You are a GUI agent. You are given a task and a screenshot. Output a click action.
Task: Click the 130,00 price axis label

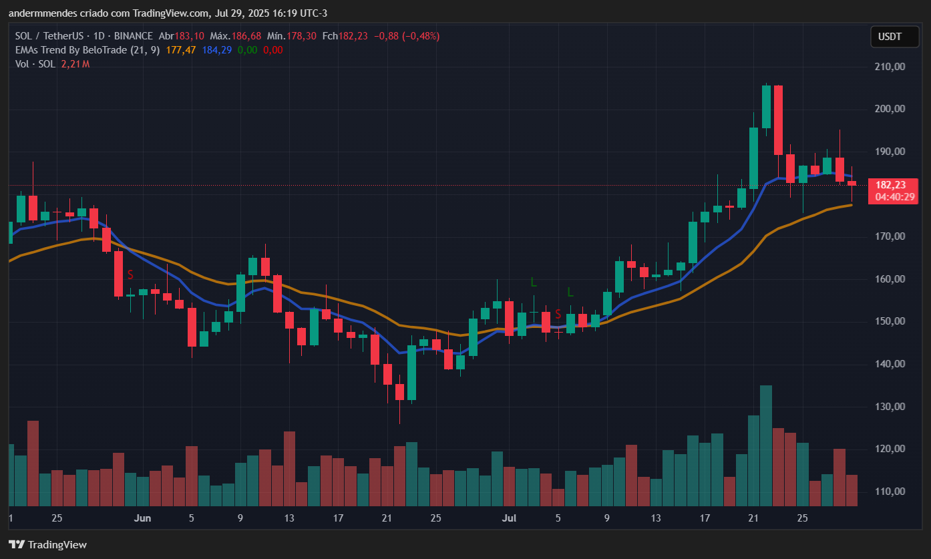(890, 407)
